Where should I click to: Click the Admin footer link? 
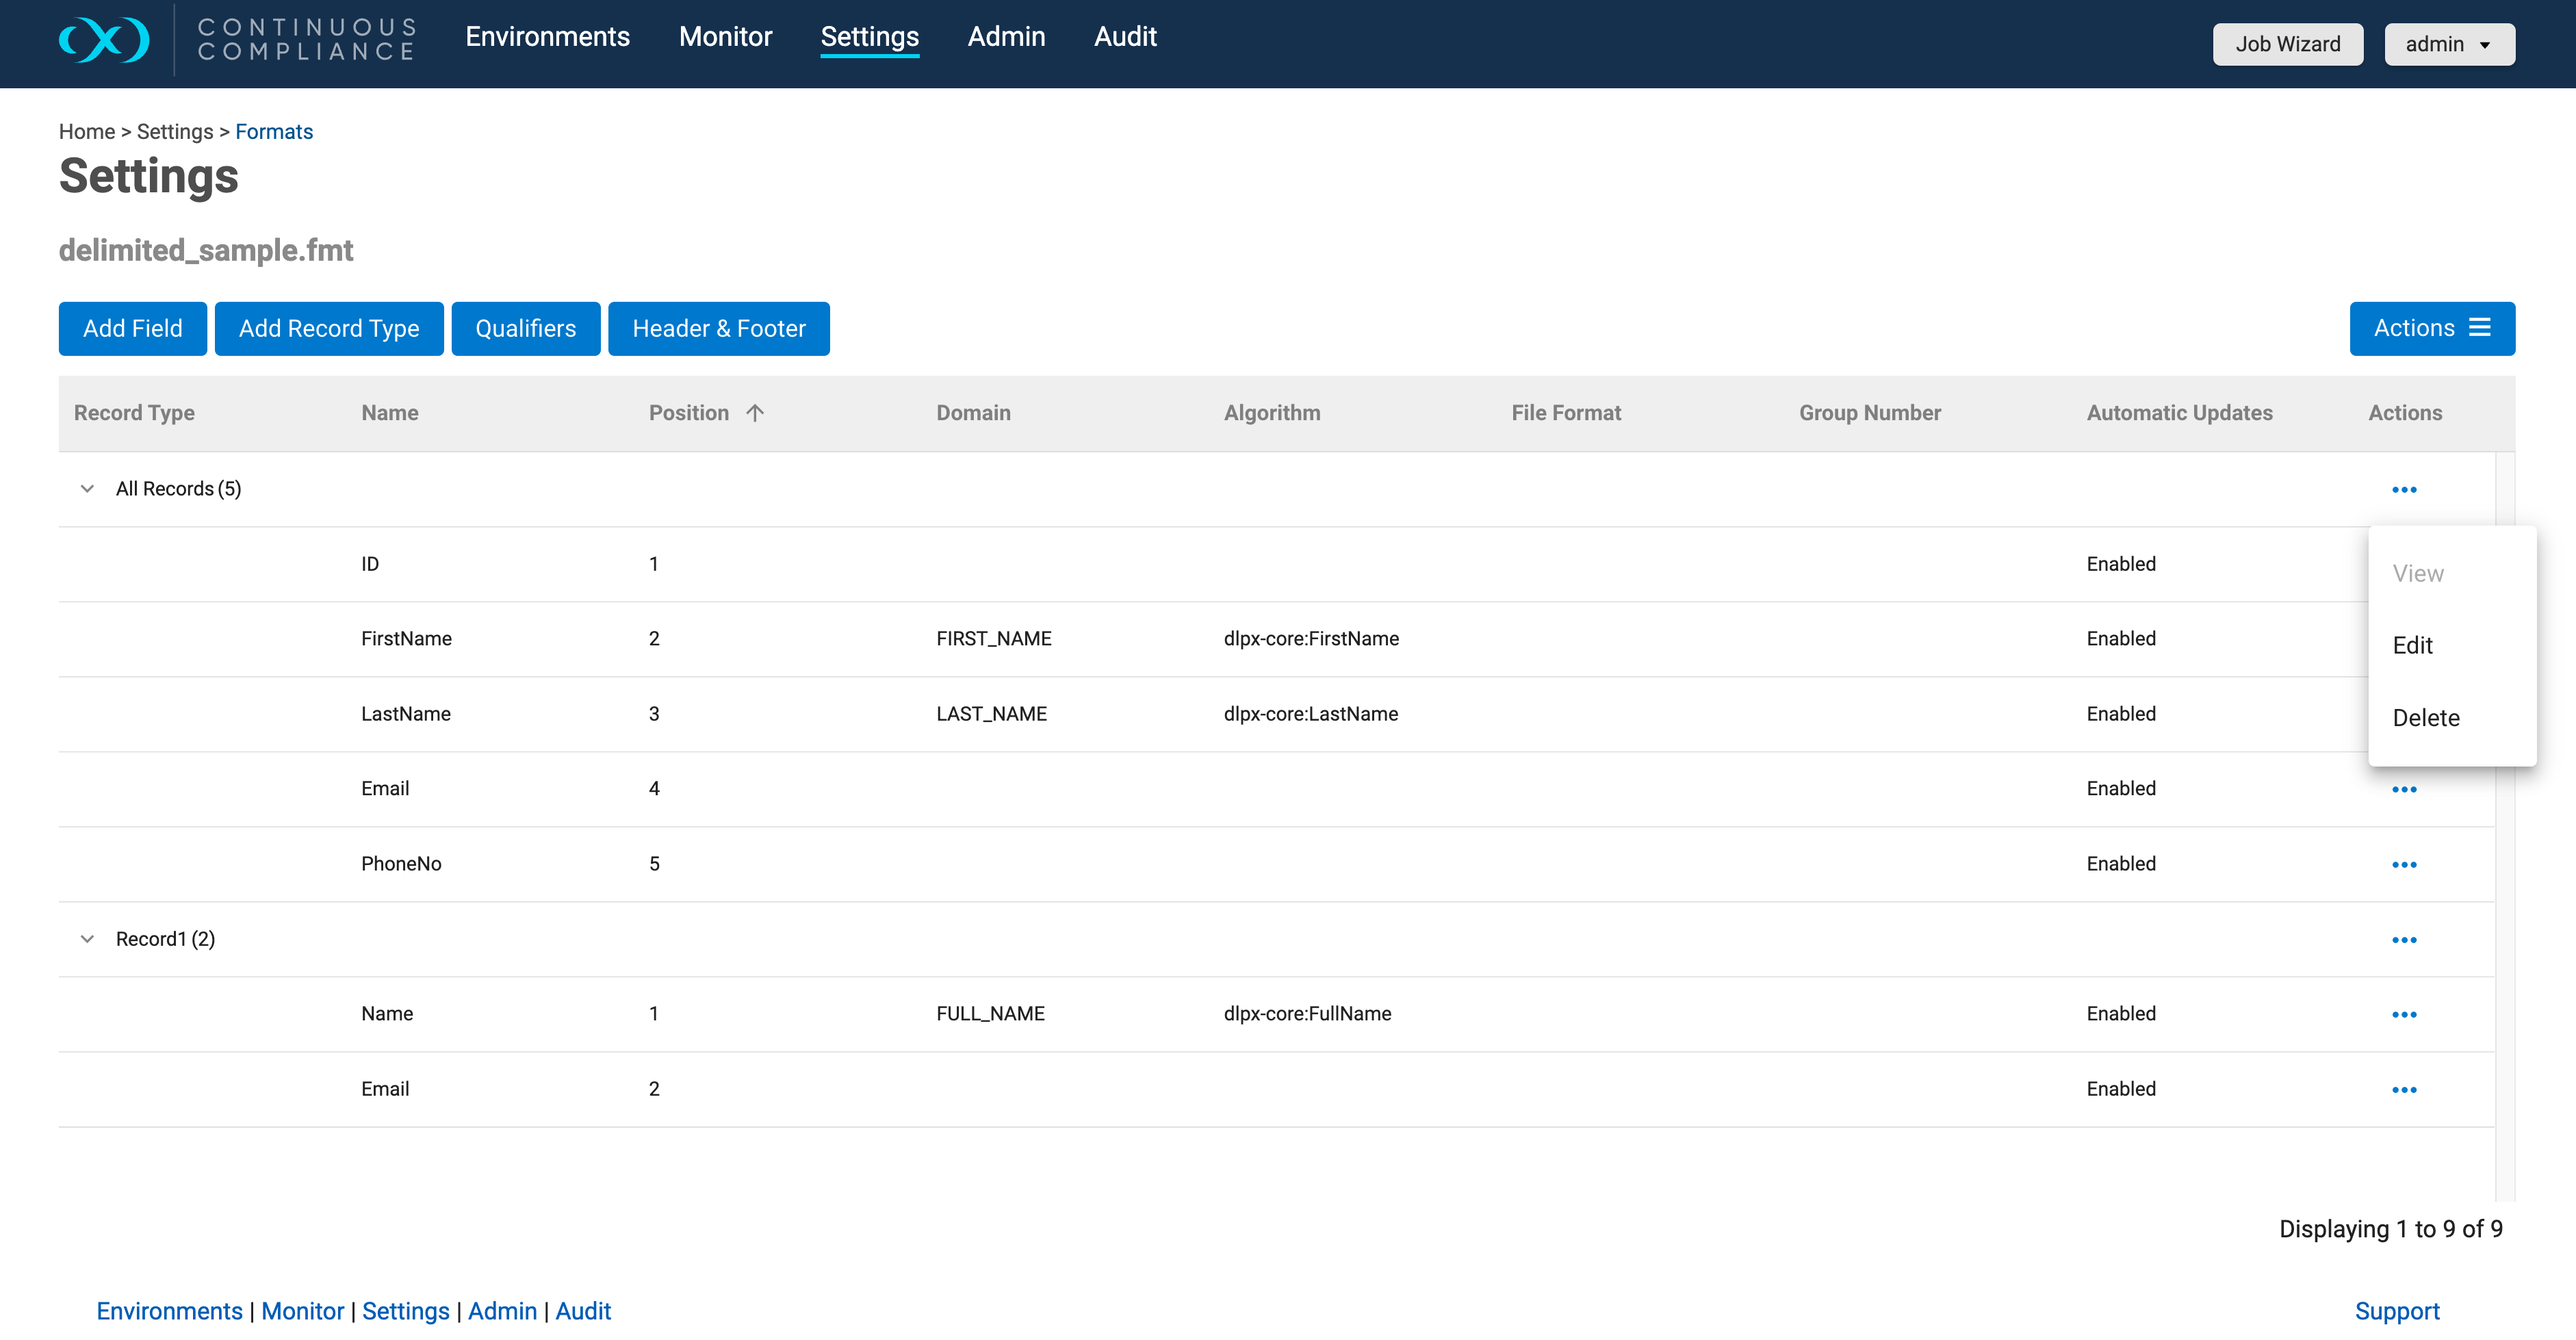click(x=503, y=1311)
